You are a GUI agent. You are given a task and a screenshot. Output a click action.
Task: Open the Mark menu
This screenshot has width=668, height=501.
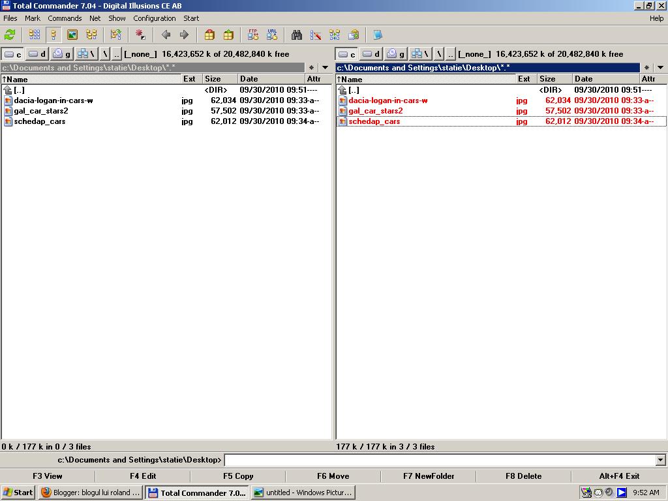coord(33,18)
